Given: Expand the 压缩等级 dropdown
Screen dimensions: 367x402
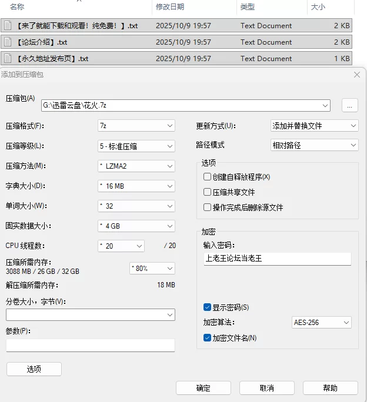Looking at the screenshot, I should pos(136,146).
